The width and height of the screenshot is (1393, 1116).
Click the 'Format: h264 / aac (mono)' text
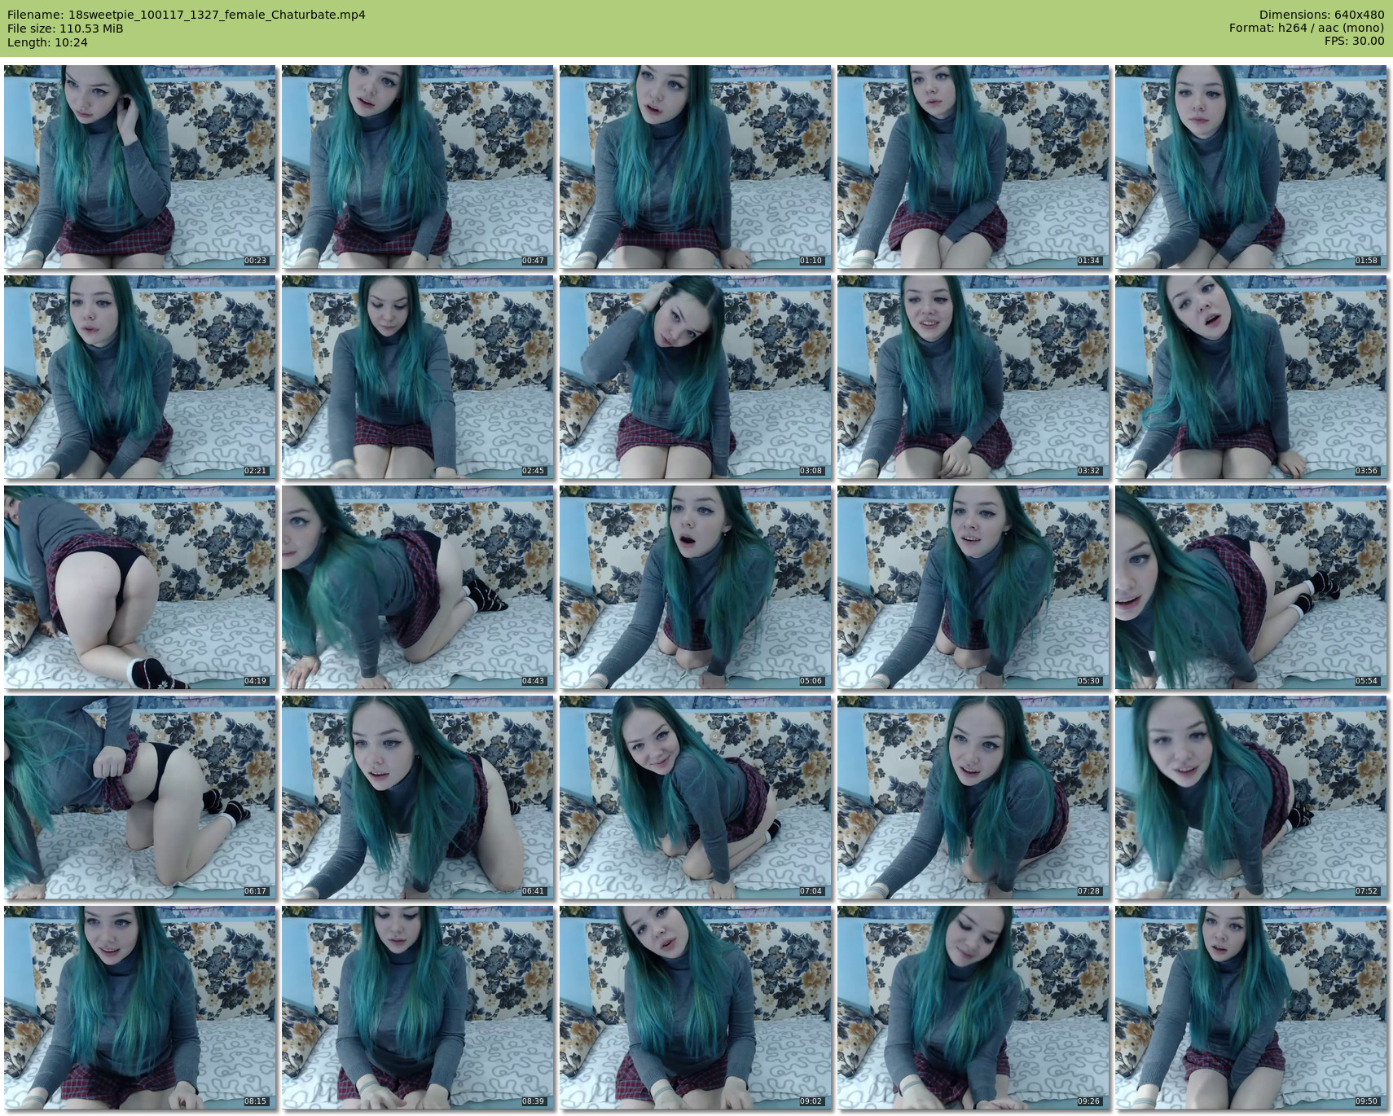coord(1307,29)
